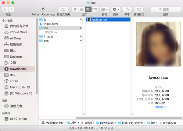This screenshot has height=131, width=183.
Task: Switch to icon view mode
Action: click(x=75, y=9)
